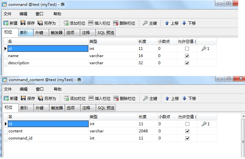Insert a field (插入栏位) in the command_content window
The height and width of the screenshot is (159, 245).
[x=99, y=98]
